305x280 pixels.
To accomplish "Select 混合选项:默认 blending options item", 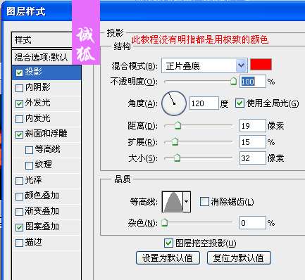I will tap(42, 57).
